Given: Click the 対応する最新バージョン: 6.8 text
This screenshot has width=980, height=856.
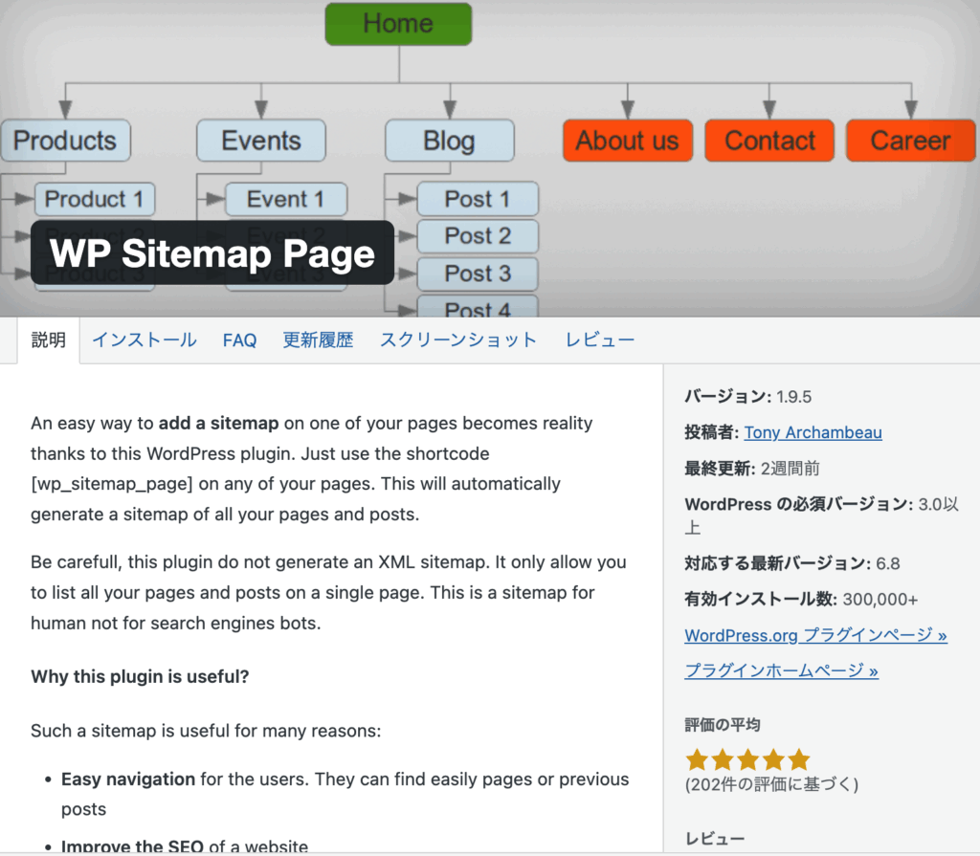Looking at the screenshot, I should (x=792, y=563).
